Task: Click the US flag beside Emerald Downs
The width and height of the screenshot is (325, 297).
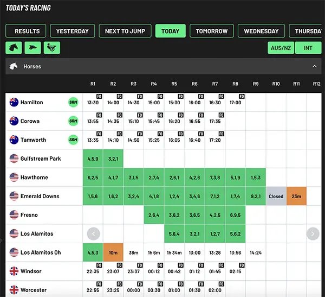Action: (14, 196)
